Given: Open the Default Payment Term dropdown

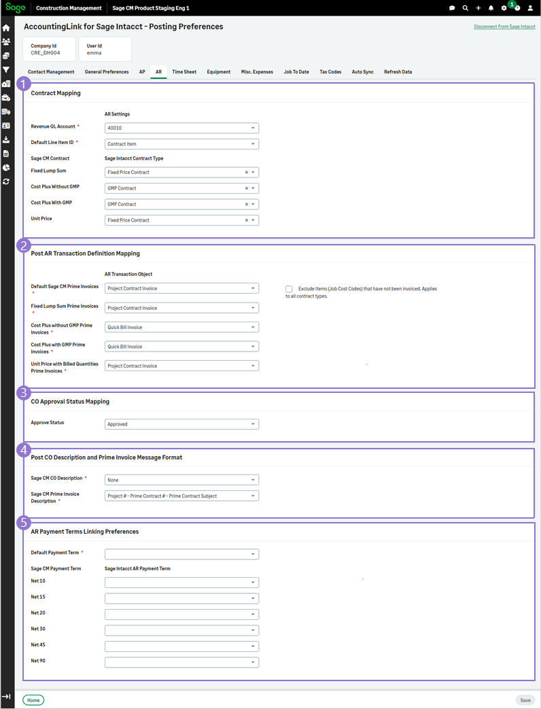Looking at the screenshot, I should (182, 554).
